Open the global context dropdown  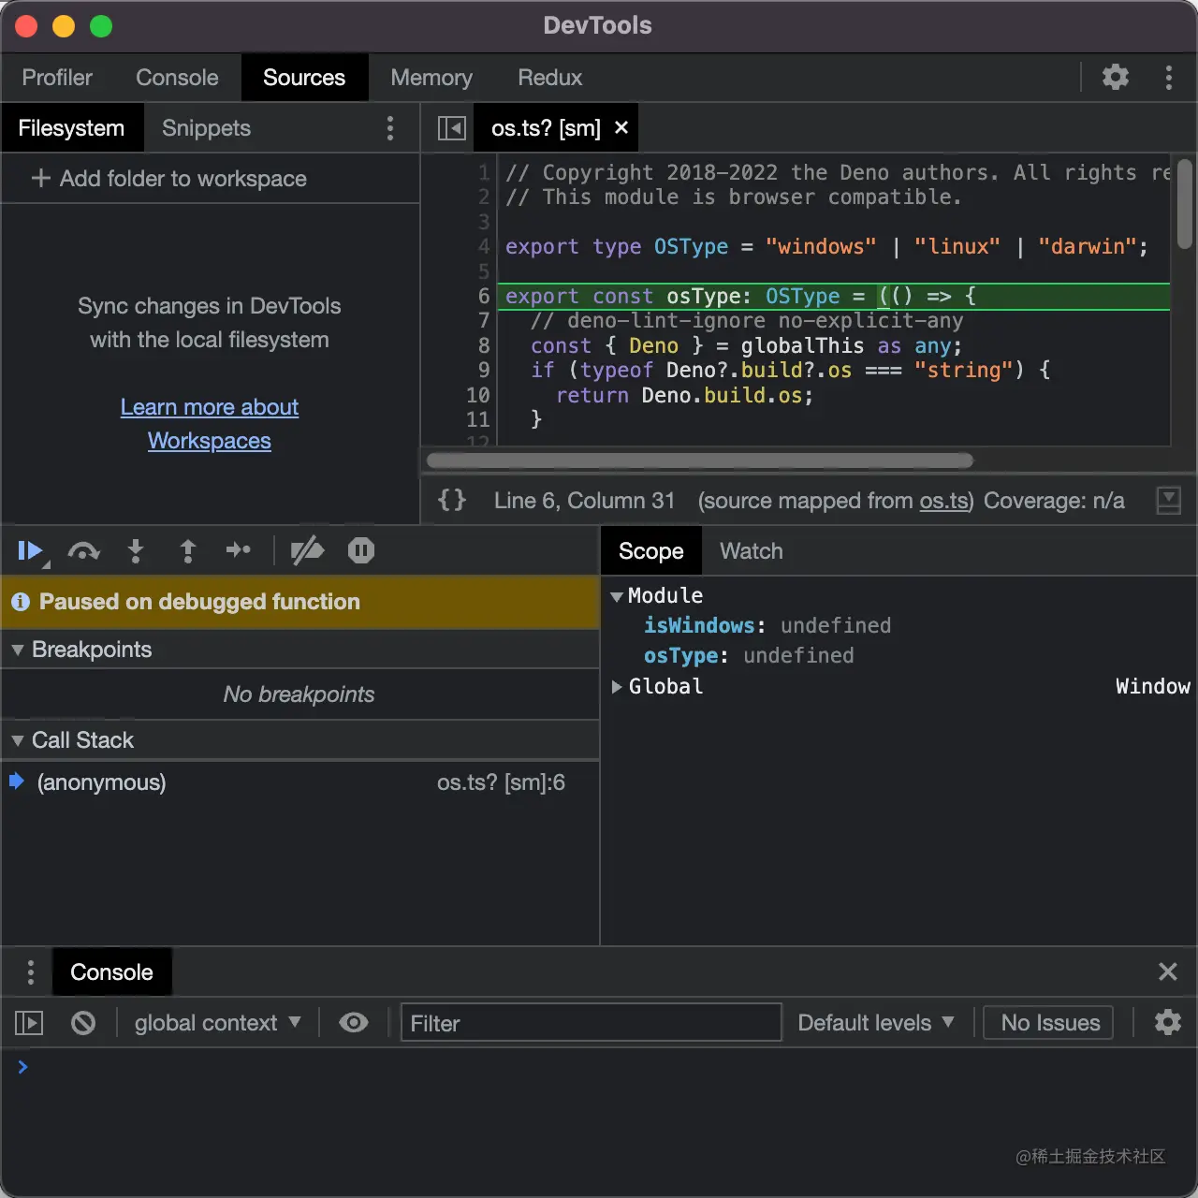pos(217,1023)
